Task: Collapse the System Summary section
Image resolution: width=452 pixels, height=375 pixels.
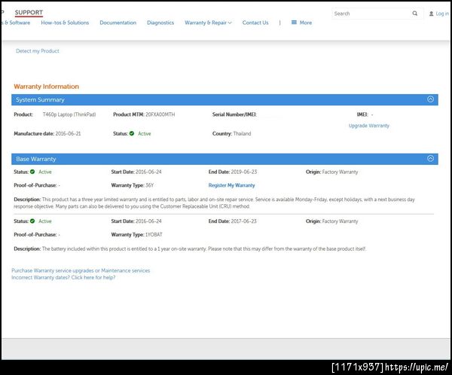Action: [x=430, y=99]
